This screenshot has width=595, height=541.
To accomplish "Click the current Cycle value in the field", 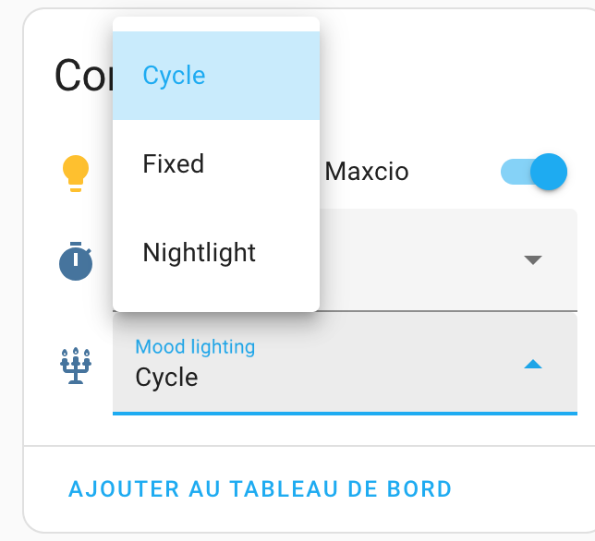I will tap(166, 378).
